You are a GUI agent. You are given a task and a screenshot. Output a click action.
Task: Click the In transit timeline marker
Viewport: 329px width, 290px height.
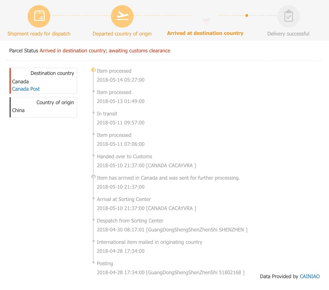coord(94,113)
